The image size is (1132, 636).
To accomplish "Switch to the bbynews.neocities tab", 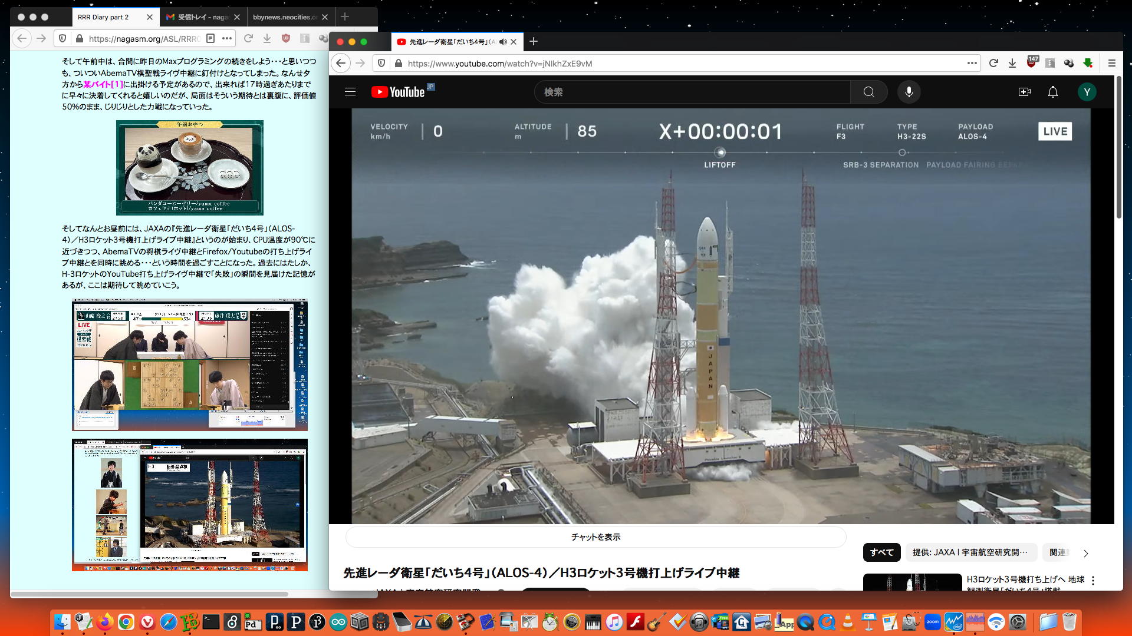I will pyautogui.click(x=284, y=17).
